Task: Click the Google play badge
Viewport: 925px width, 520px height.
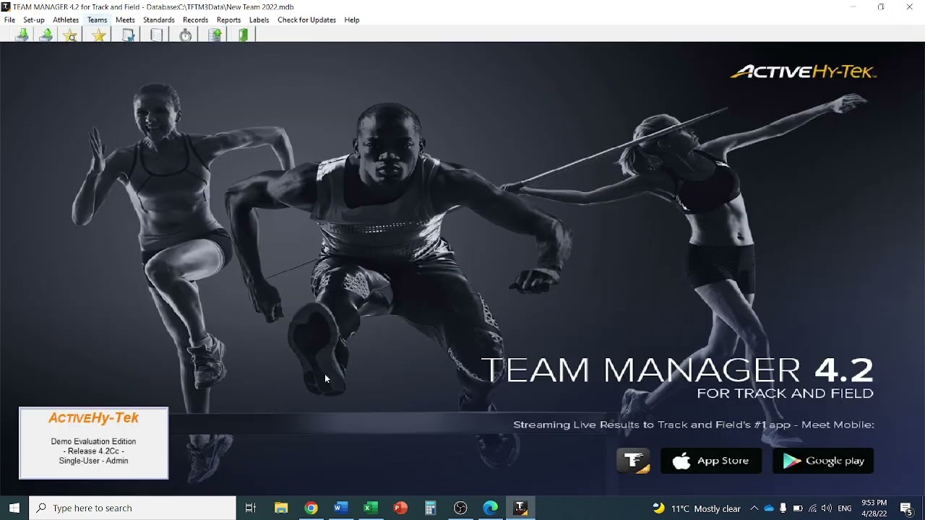Action: 823,461
